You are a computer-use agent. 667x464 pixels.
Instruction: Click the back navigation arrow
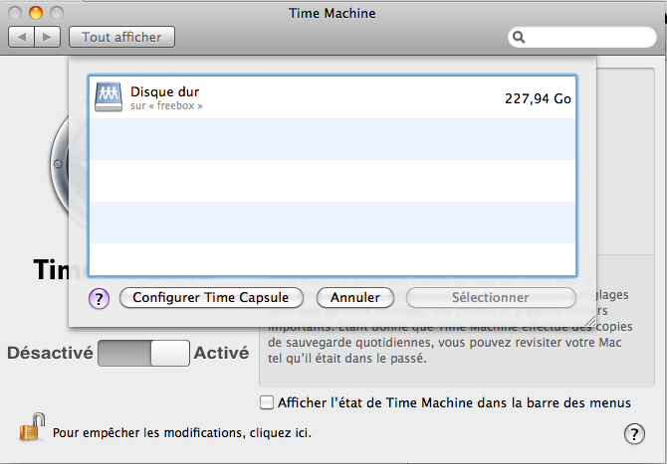[x=22, y=37]
